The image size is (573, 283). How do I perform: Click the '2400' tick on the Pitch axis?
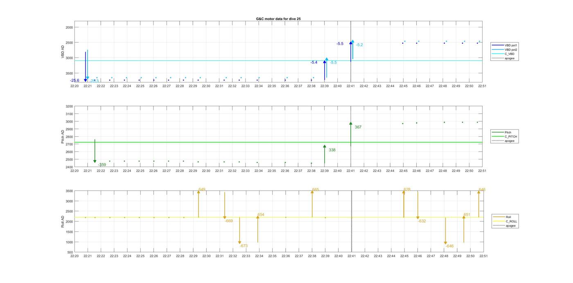tap(69, 167)
